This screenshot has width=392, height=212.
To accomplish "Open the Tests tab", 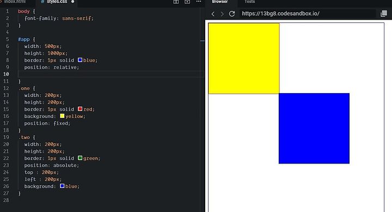I will click(x=249, y=2).
